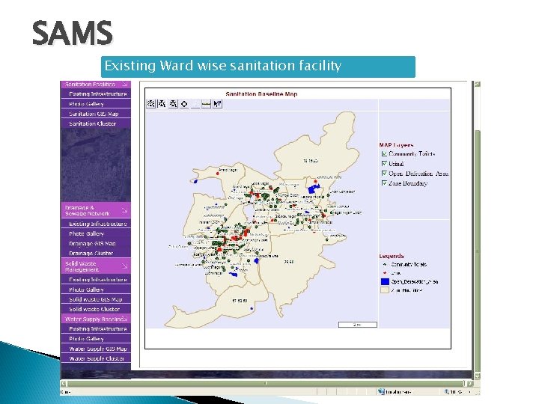Toggle the Community Toilets layer checkbox
Viewport: 539px width, 404px height.
384,153
